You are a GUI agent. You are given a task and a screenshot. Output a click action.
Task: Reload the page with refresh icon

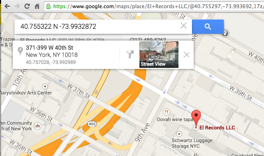point(27,6)
